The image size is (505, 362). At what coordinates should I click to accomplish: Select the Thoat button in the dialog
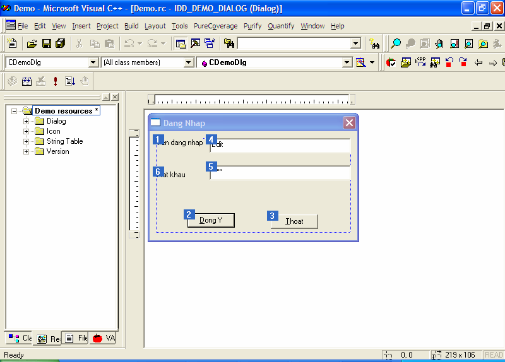[x=294, y=221]
